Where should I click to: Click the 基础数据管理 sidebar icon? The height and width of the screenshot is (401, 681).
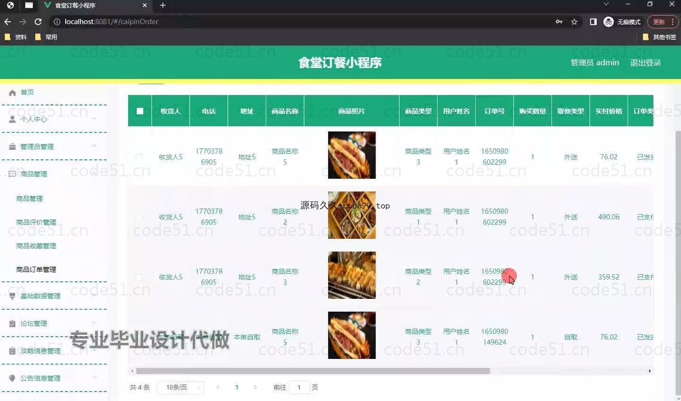[12, 296]
